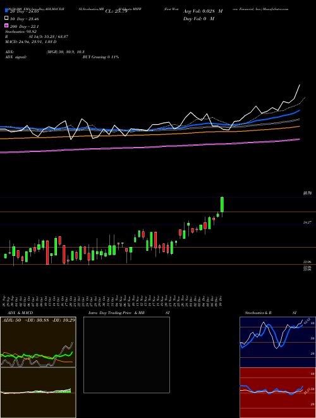316x418 pixels.
Task: Click the empty Intra Day trading chart box
Action: coord(126,355)
